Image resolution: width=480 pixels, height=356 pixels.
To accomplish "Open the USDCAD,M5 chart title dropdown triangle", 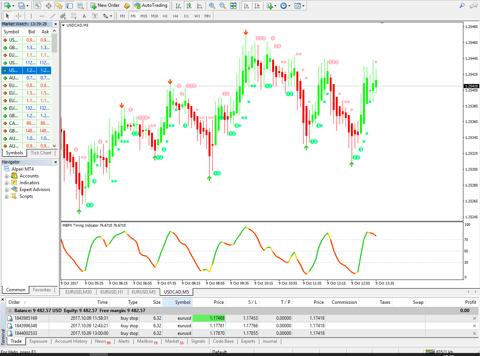I will pos(64,25).
